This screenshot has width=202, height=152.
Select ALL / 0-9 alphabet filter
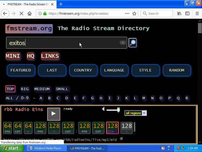coord(17,98)
